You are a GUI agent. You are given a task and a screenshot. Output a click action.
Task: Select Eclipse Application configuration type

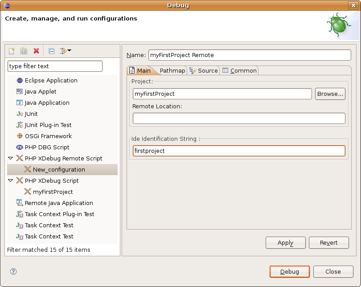click(x=51, y=81)
